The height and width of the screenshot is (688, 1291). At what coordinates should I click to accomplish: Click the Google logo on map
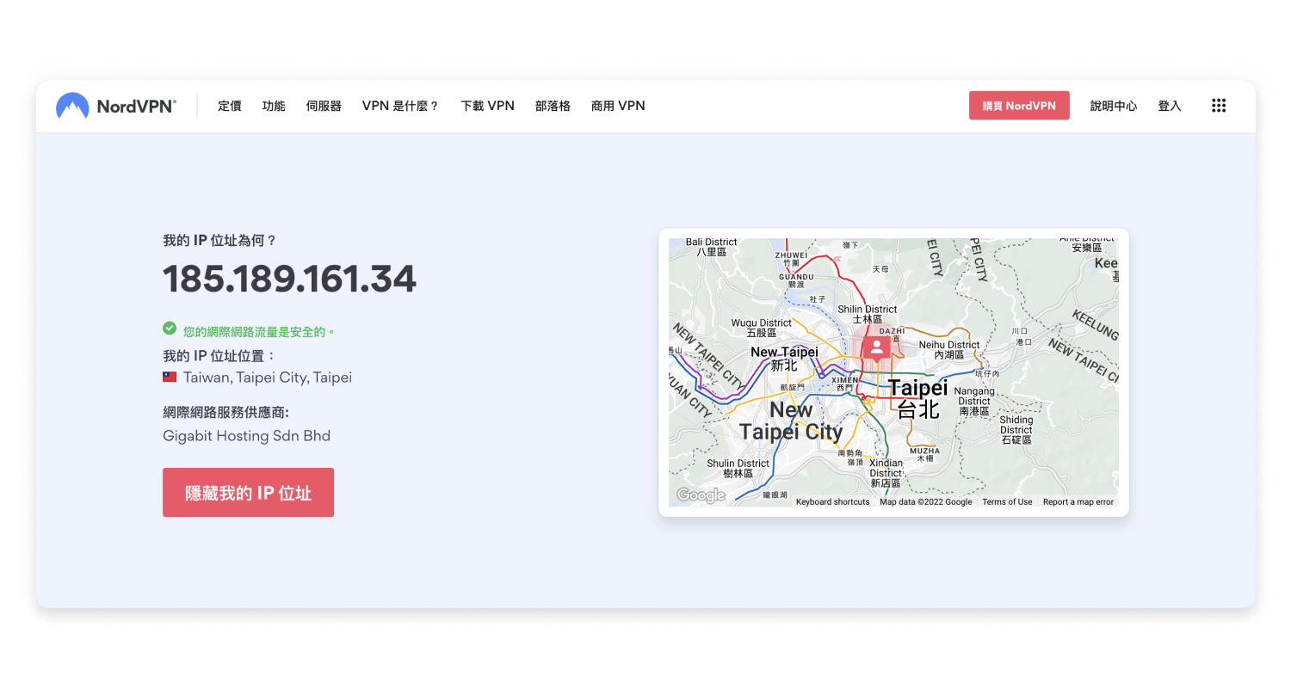701,495
